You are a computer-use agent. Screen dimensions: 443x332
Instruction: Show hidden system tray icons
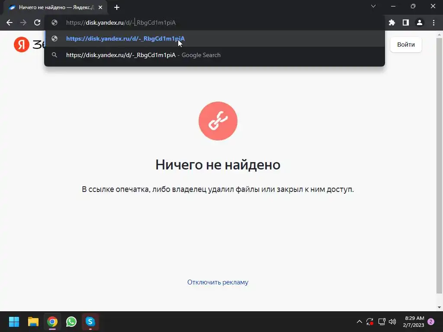pyautogui.click(x=360, y=322)
